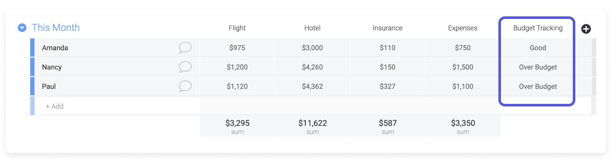Select the Hotel column header
This screenshot has height=163, width=612.
point(313,28)
